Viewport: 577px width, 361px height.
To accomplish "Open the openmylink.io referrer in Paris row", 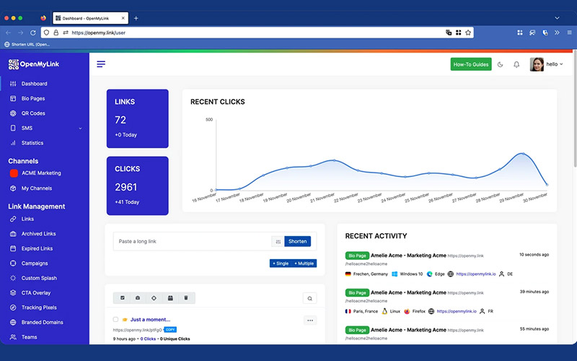I will [x=457, y=311].
